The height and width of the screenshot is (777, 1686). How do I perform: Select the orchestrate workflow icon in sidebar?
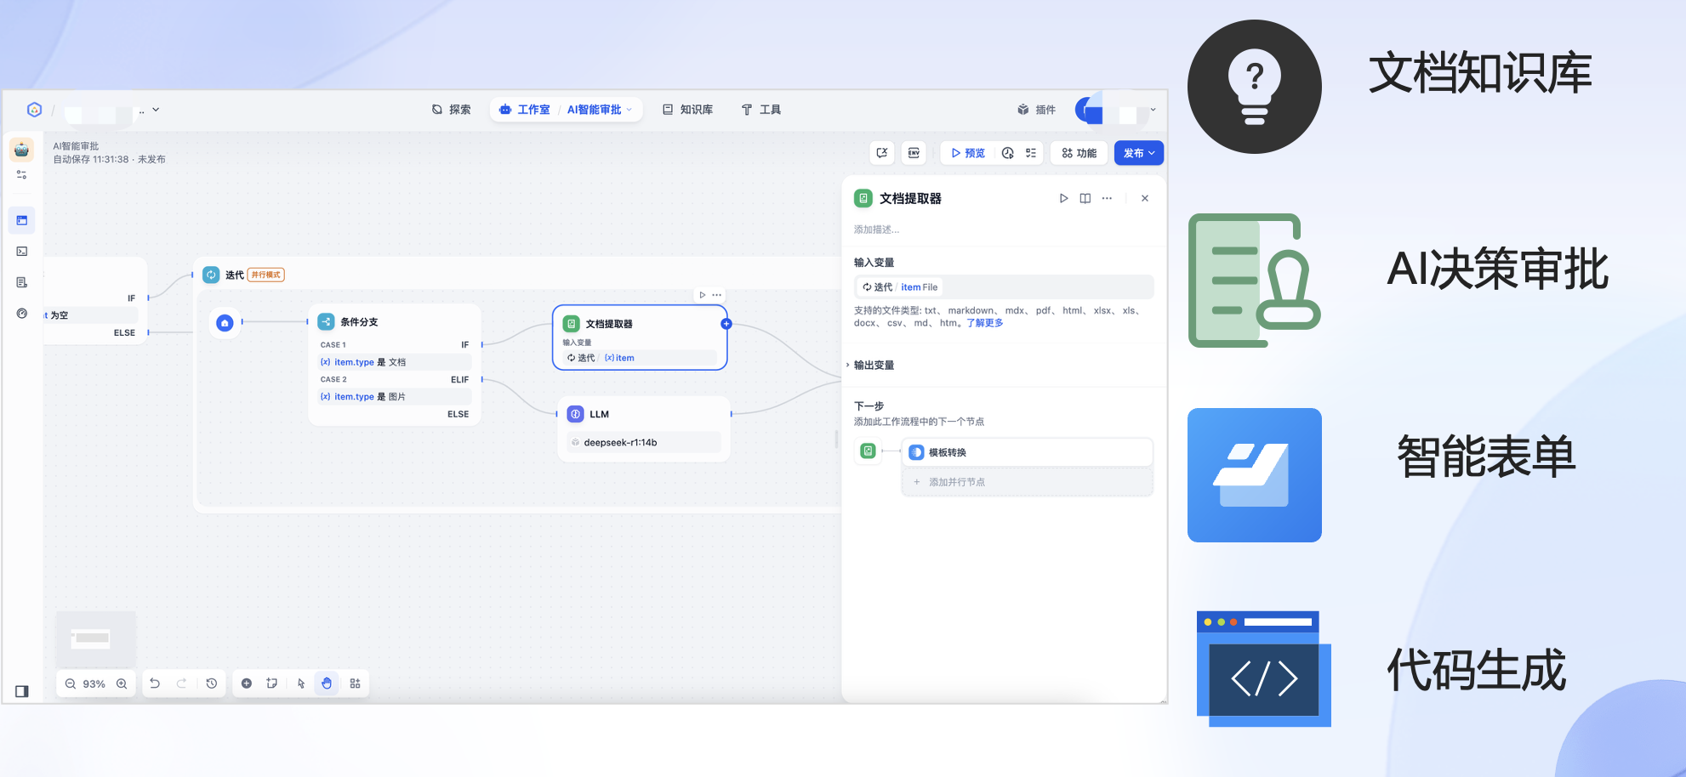(x=22, y=220)
